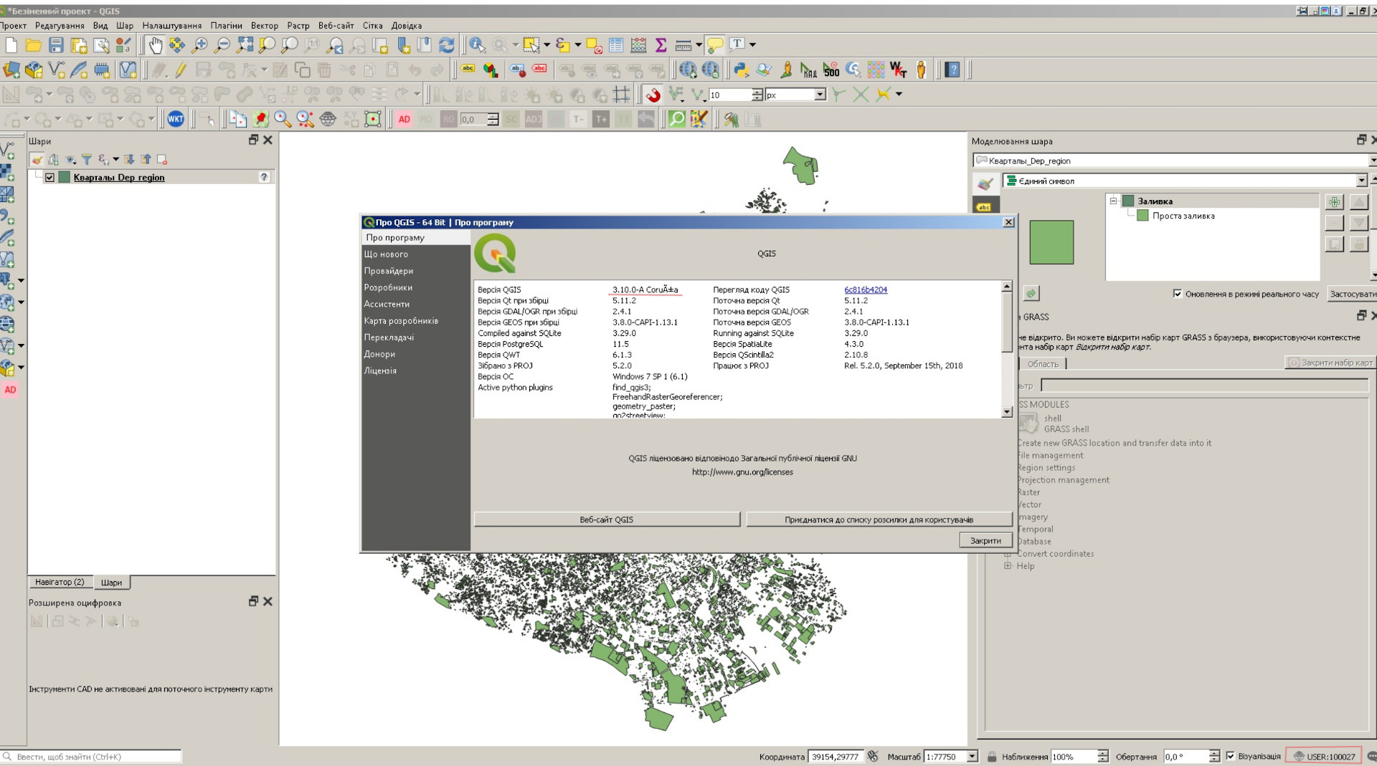Uncheck Оновлення в режимі реального часу
Image resolution: width=1377 pixels, height=766 pixels.
pyautogui.click(x=1178, y=294)
